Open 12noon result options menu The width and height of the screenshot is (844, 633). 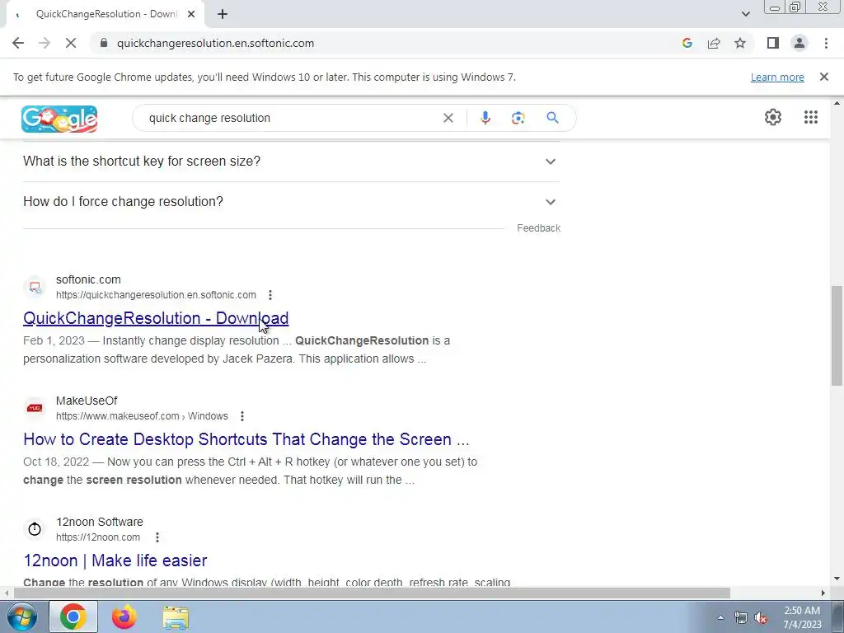[157, 537]
